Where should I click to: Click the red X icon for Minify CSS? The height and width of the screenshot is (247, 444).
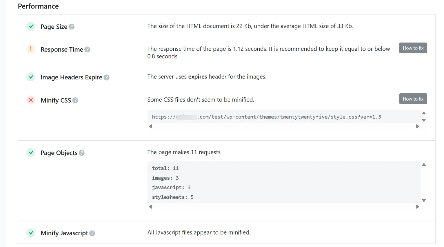(31, 100)
